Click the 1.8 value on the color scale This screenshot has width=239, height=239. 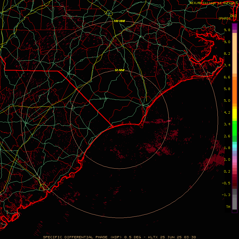point(227,148)
